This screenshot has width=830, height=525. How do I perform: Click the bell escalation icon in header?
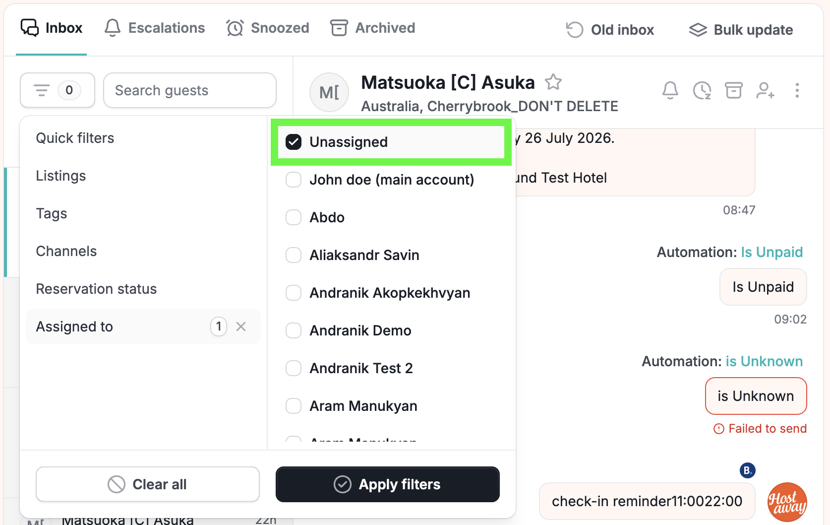pos(670,90)
